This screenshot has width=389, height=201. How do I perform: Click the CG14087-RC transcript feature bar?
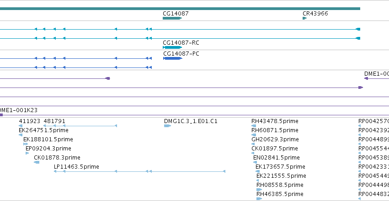[172, 47]
